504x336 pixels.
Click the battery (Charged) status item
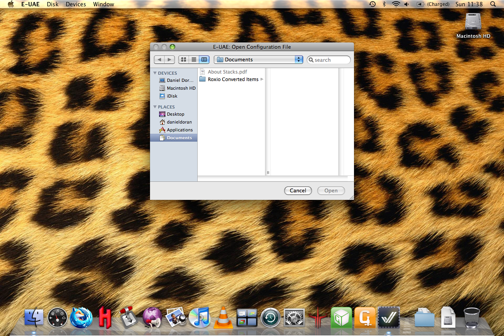tap(433, 4)
